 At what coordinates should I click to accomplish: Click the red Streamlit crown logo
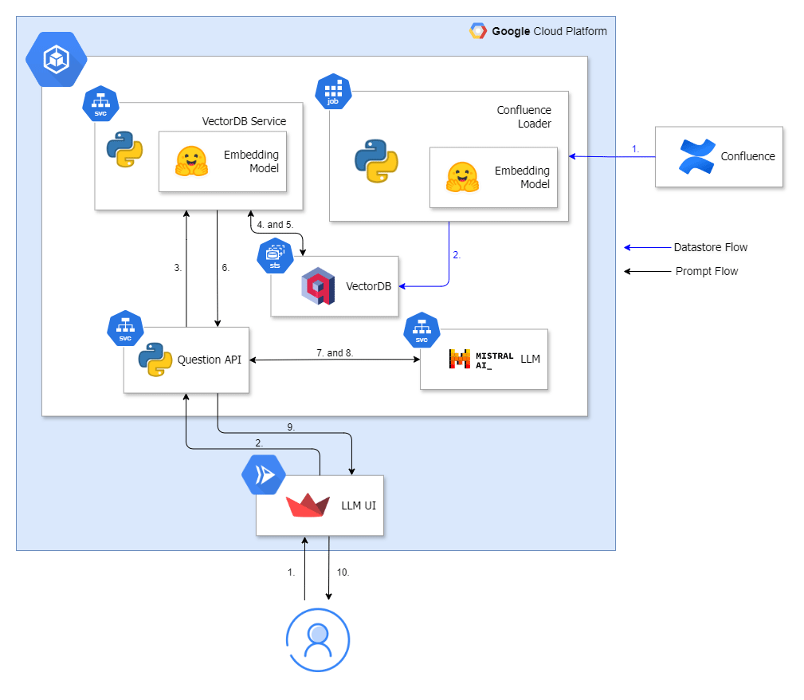[x=308, y=505]
